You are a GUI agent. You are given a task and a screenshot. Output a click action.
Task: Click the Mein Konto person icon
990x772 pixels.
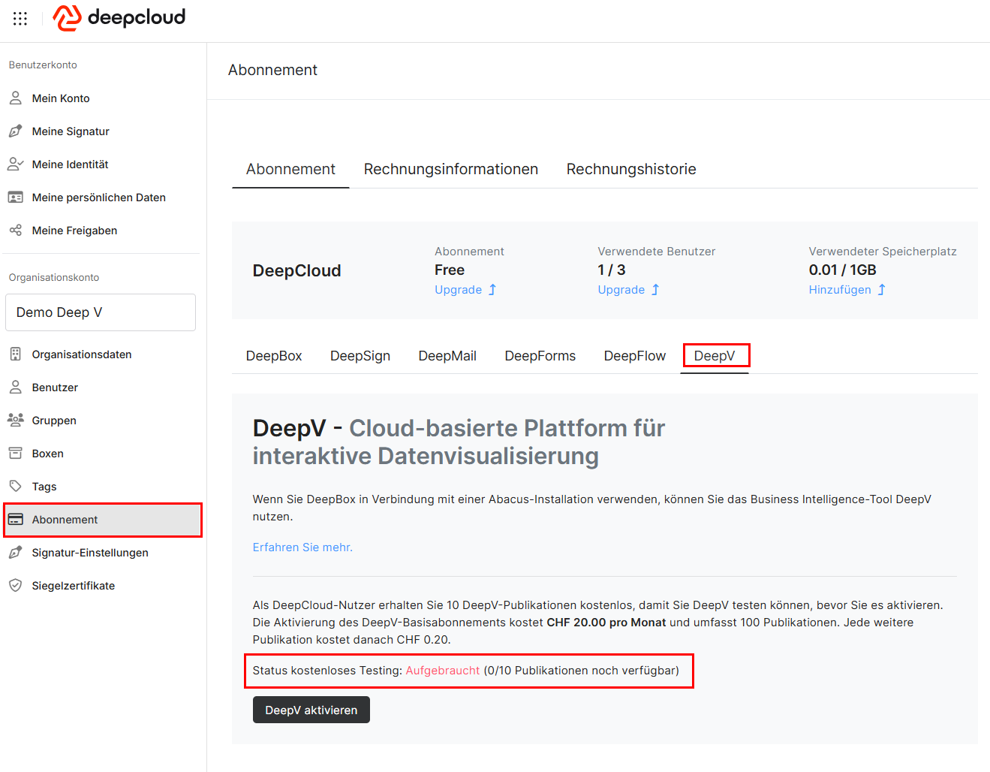click(15, 98)
